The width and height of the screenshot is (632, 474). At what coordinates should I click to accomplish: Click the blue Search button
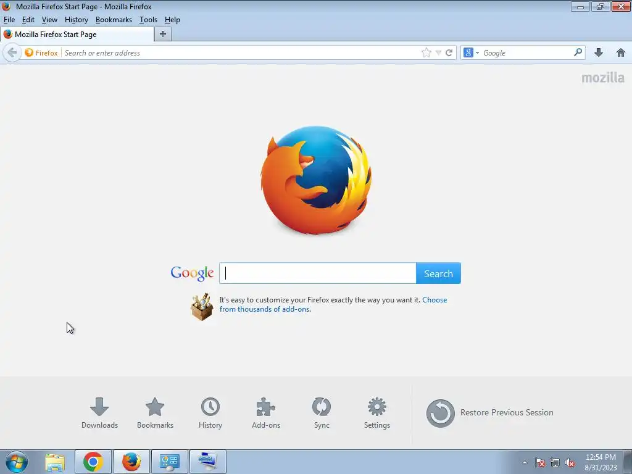pos(438,273)
